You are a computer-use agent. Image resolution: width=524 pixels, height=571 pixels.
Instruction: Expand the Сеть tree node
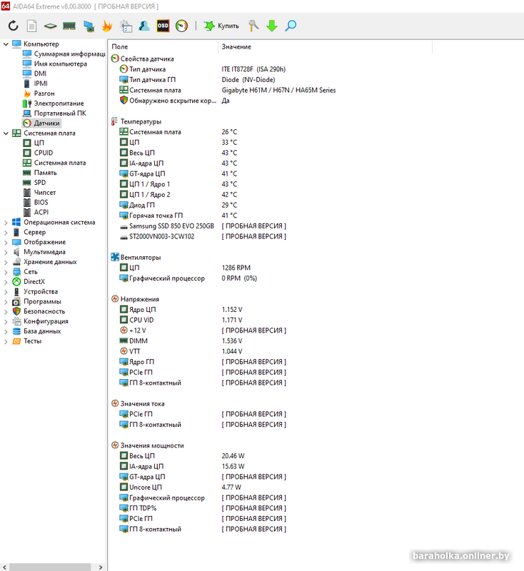(6, 272)
